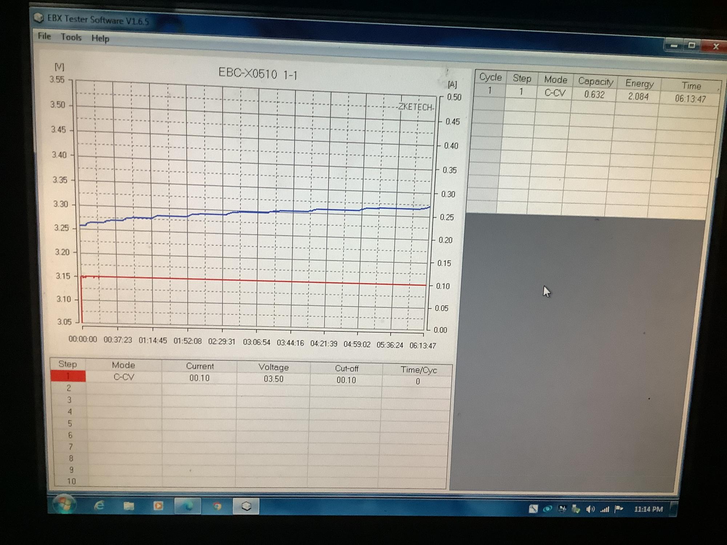727x545 pixels.
Task: Click the volume speaker tray icon
Action: pos(590,509)
